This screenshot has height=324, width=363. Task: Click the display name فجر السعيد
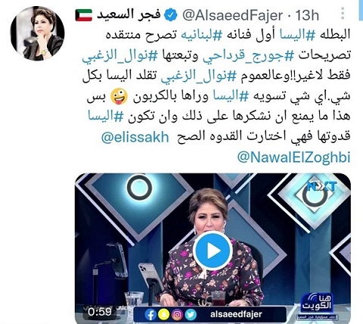[x=129, y=15]
